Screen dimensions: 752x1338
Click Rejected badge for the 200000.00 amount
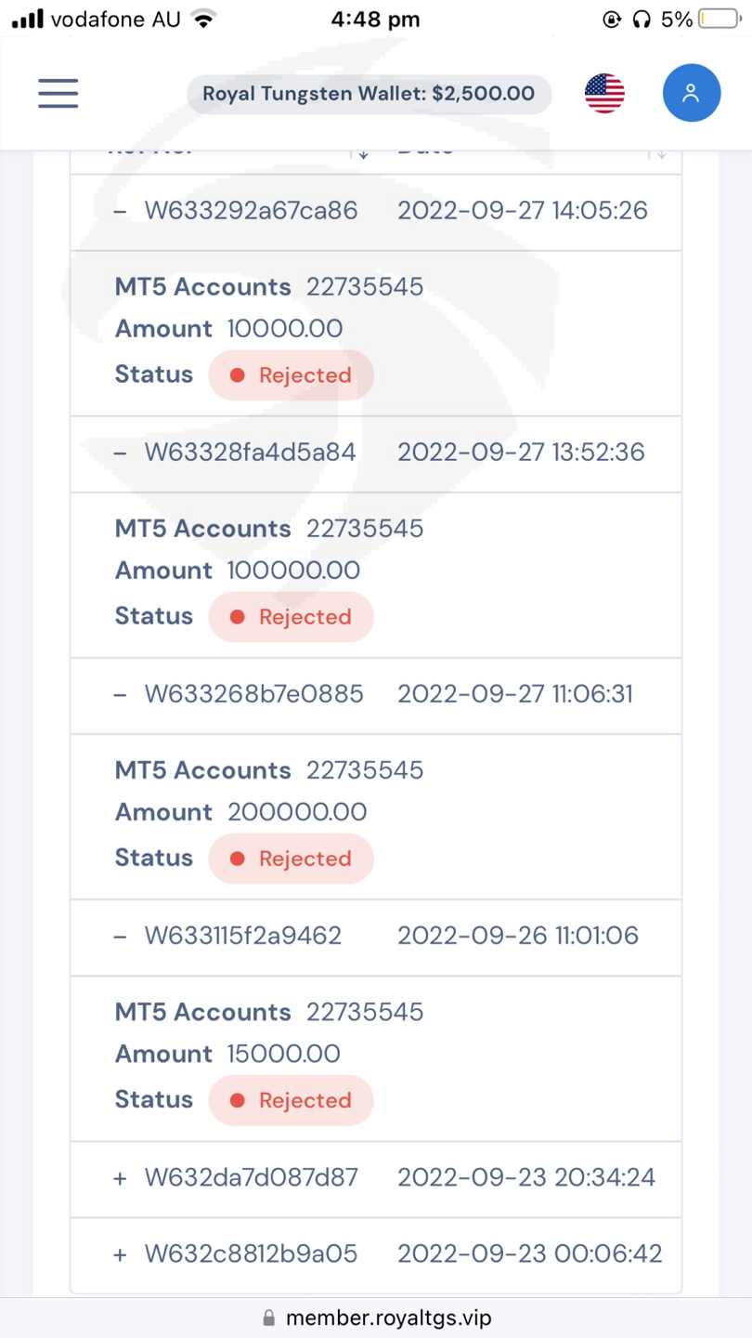(291, 859)
